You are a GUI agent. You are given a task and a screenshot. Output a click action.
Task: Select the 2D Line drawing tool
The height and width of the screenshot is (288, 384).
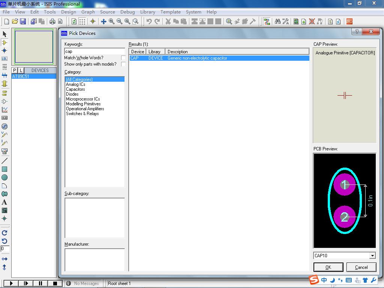point(4,160)
